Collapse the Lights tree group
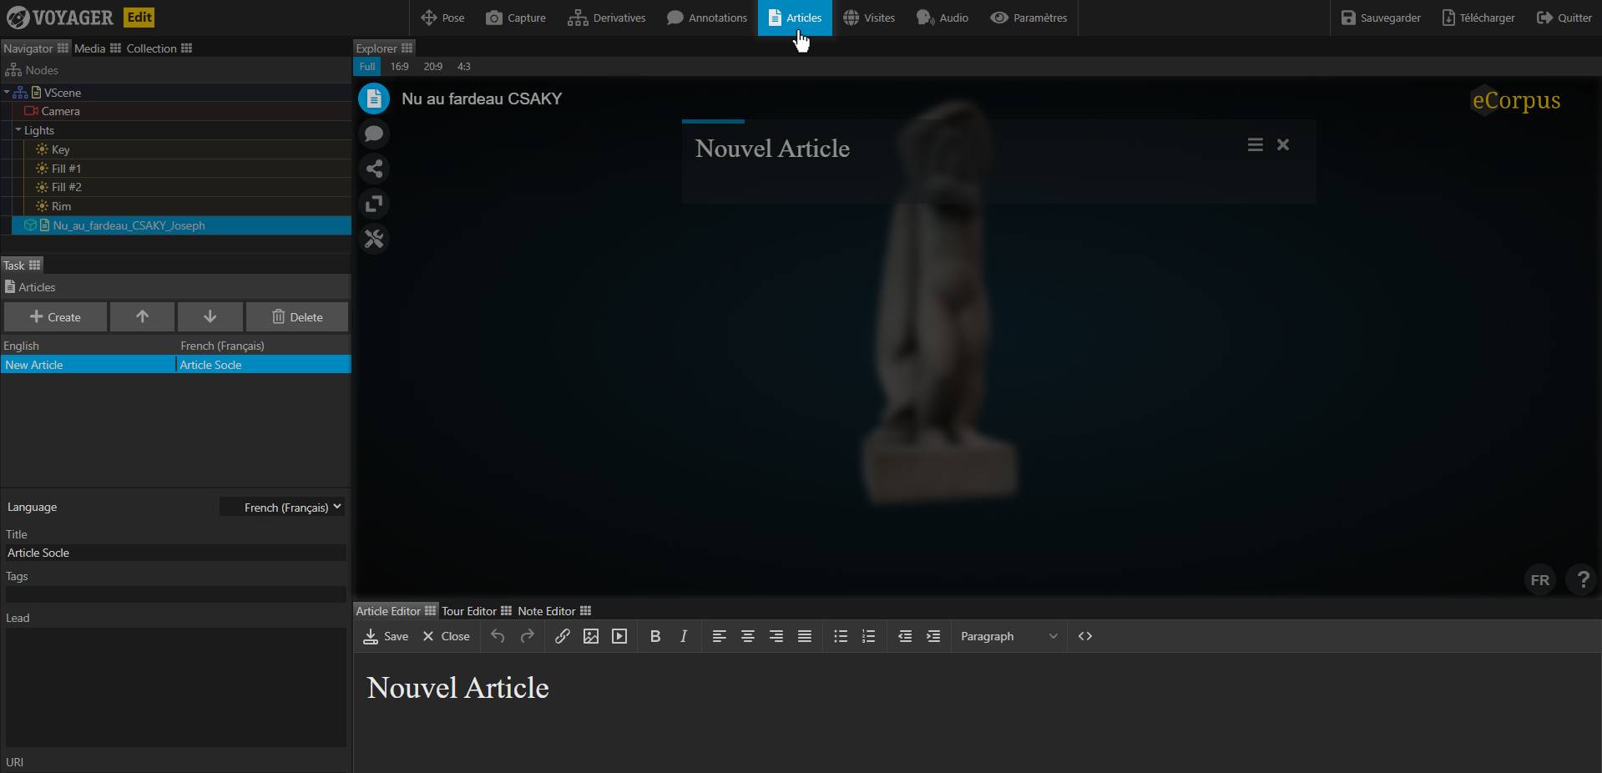Screen dimensions: 1602x773 point(18,130)
